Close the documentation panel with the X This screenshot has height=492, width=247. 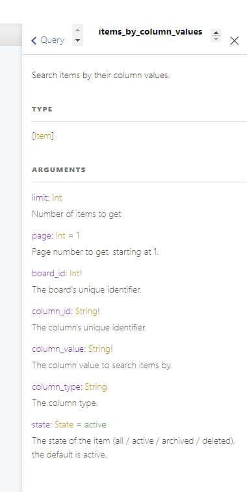pyautogui.click(x=235, y=40)
